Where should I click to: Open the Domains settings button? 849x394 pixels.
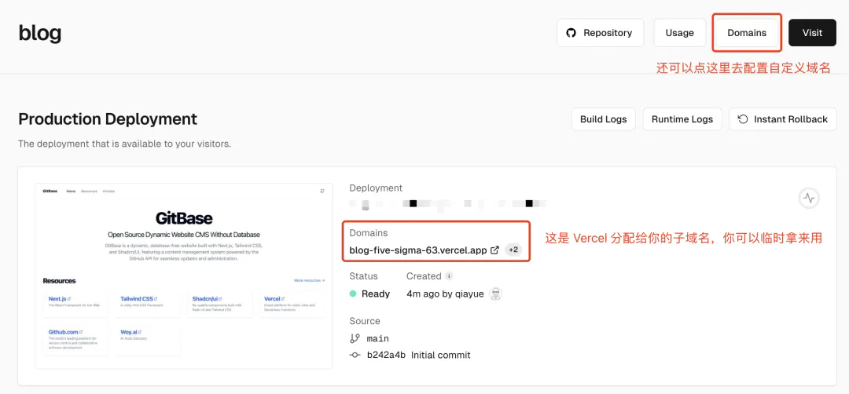point(747,33)
